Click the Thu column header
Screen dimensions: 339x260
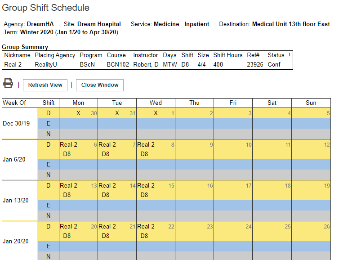point(194,103)
